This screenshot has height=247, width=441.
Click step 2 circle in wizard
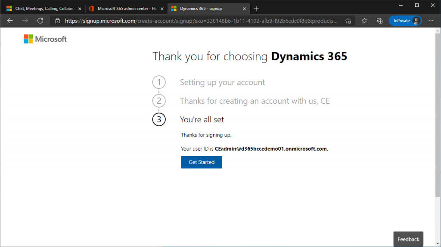click(x=159, y=101)
